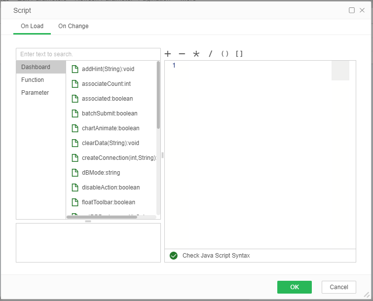This screenshot has height=301, width=373.
Task: Pick chartAnimate:boolean in the list
Action: pyautogui.click(x=111, y=128)
